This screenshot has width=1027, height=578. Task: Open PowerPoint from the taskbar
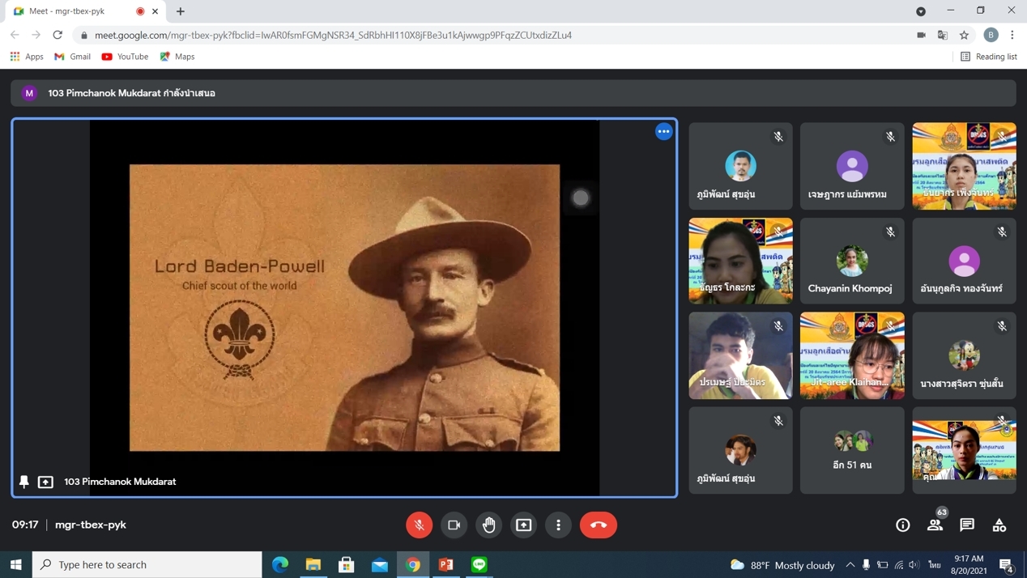446,564
